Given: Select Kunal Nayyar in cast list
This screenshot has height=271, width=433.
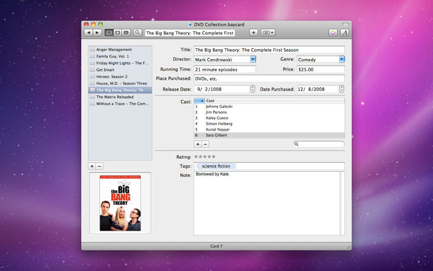Looking at the screenshot, I should pos(269,130).
